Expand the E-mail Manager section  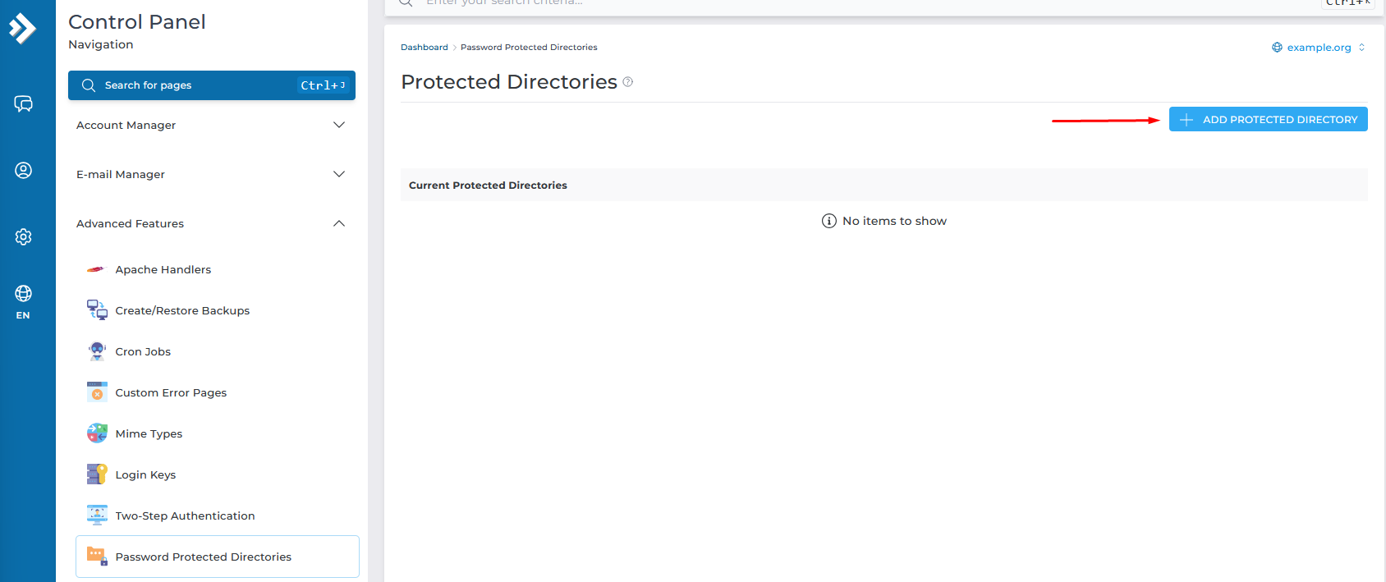[211, 174]
